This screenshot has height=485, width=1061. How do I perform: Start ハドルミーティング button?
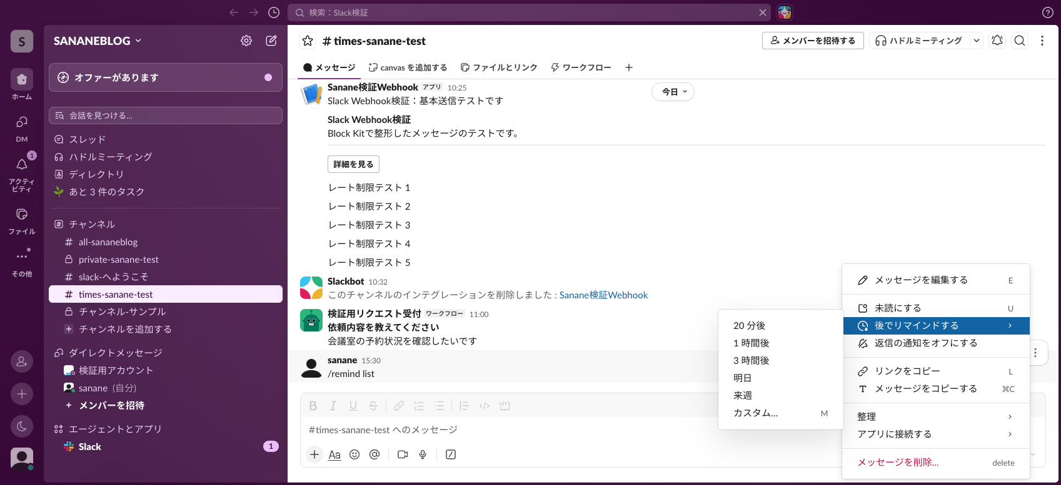tap(919, 41)
